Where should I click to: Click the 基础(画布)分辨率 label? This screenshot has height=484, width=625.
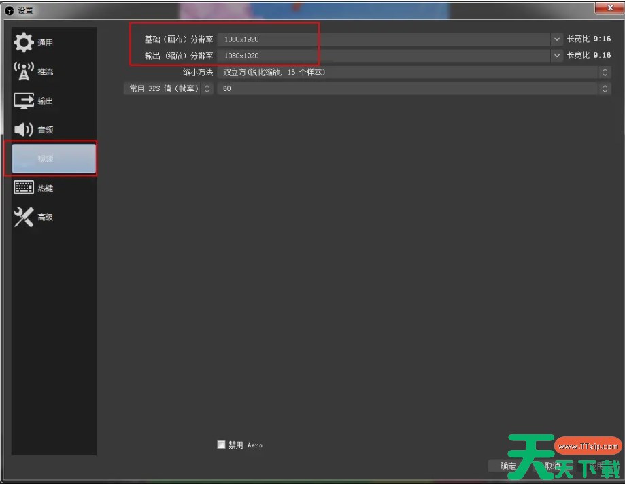pos(179,39)
